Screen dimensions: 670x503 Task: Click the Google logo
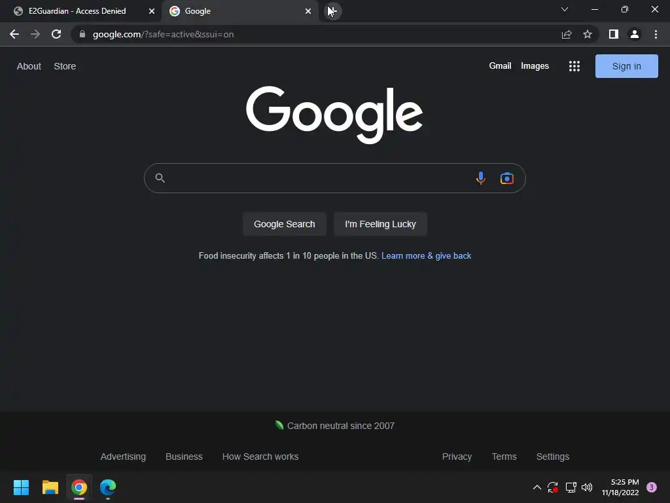334,115
